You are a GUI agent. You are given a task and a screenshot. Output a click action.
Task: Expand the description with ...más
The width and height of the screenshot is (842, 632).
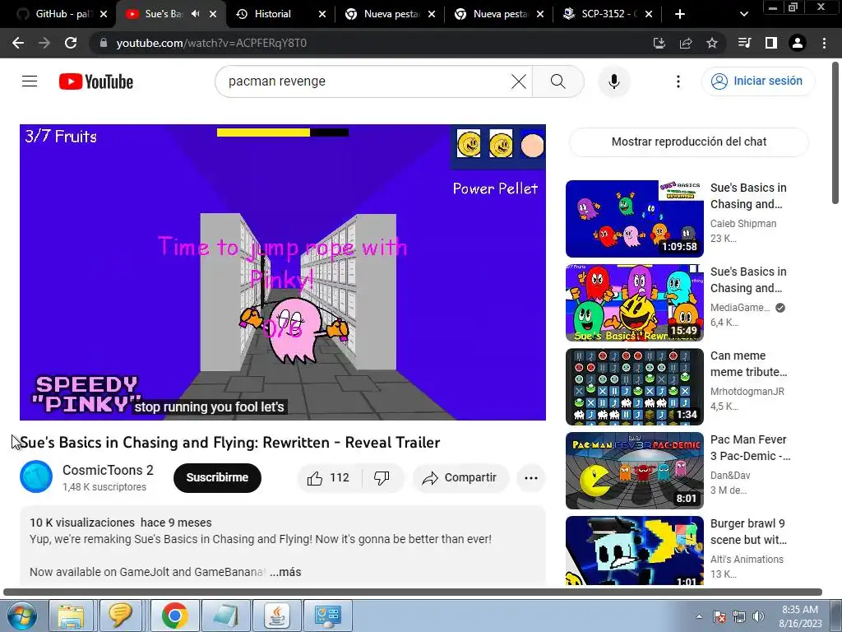point(285,573)
